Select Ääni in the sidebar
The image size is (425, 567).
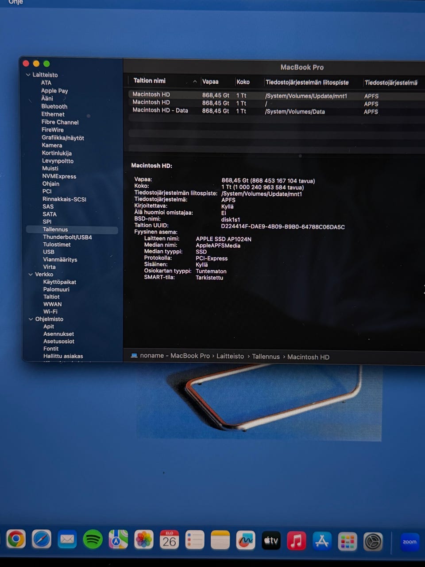coord(47,98)
